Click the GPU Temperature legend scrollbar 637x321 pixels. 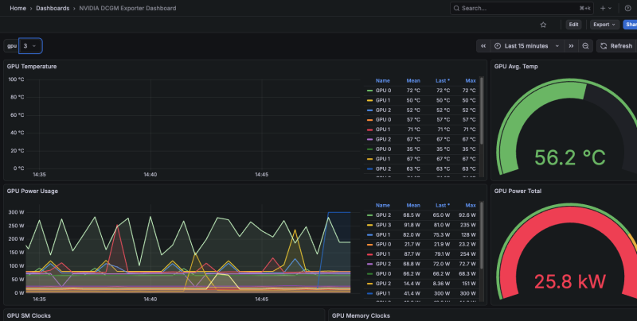click(483, 119)
